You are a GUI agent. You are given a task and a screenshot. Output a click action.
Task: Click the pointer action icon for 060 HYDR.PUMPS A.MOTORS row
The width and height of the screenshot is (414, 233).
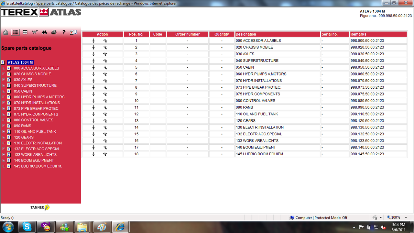click(105, 74)
